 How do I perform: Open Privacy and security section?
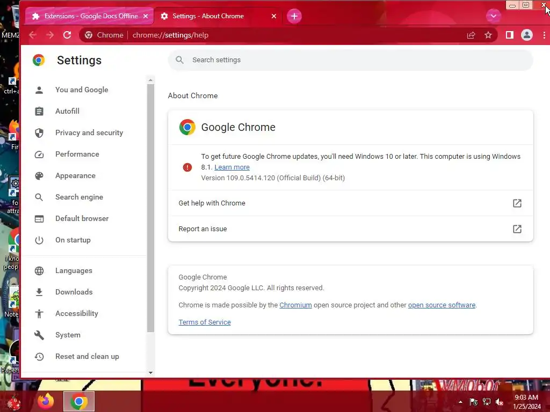(89, 133)
